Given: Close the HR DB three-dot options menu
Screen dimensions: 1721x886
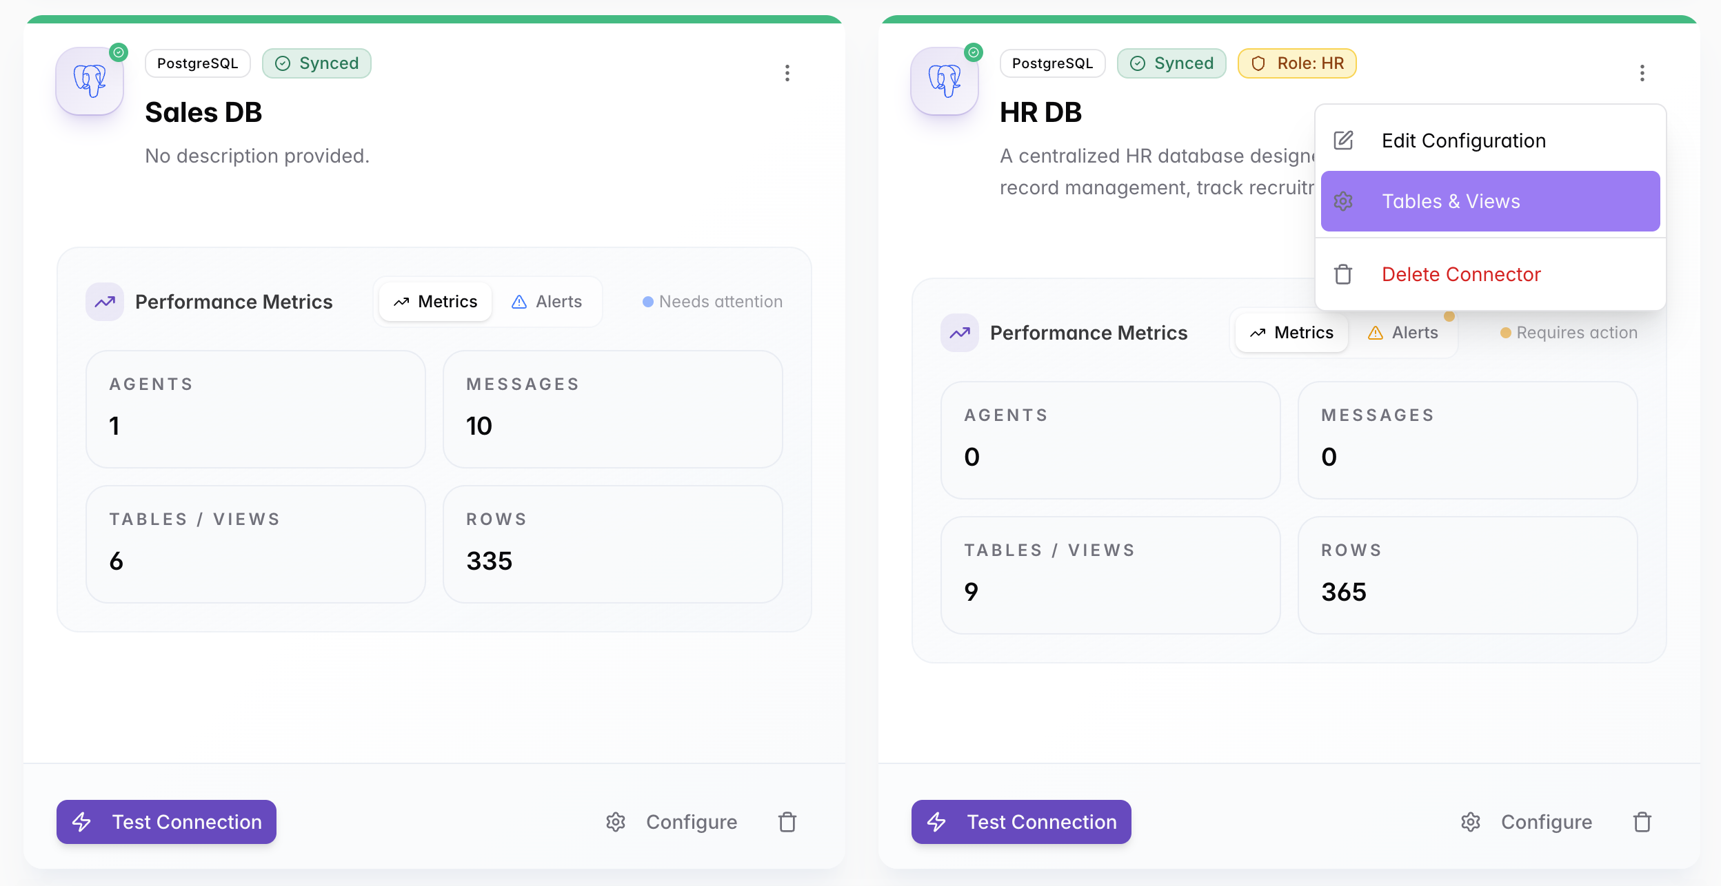Looking at the screenshot, I should click(1642, 73).
